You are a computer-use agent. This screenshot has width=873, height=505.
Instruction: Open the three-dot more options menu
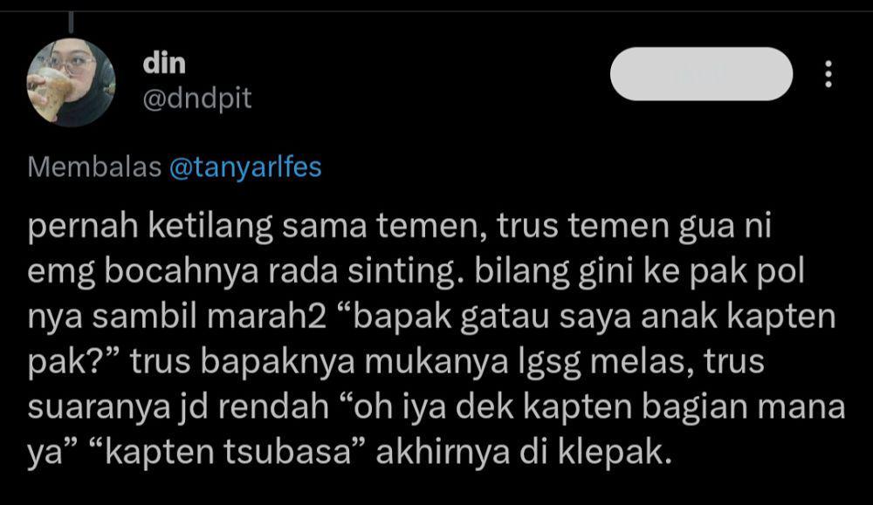[x=828, y=74]
